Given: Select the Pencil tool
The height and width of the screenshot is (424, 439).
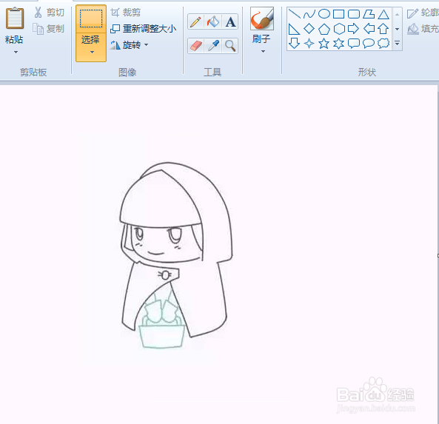Looking at the screenshot, I should pyautogui.click(x=195, y=22).
